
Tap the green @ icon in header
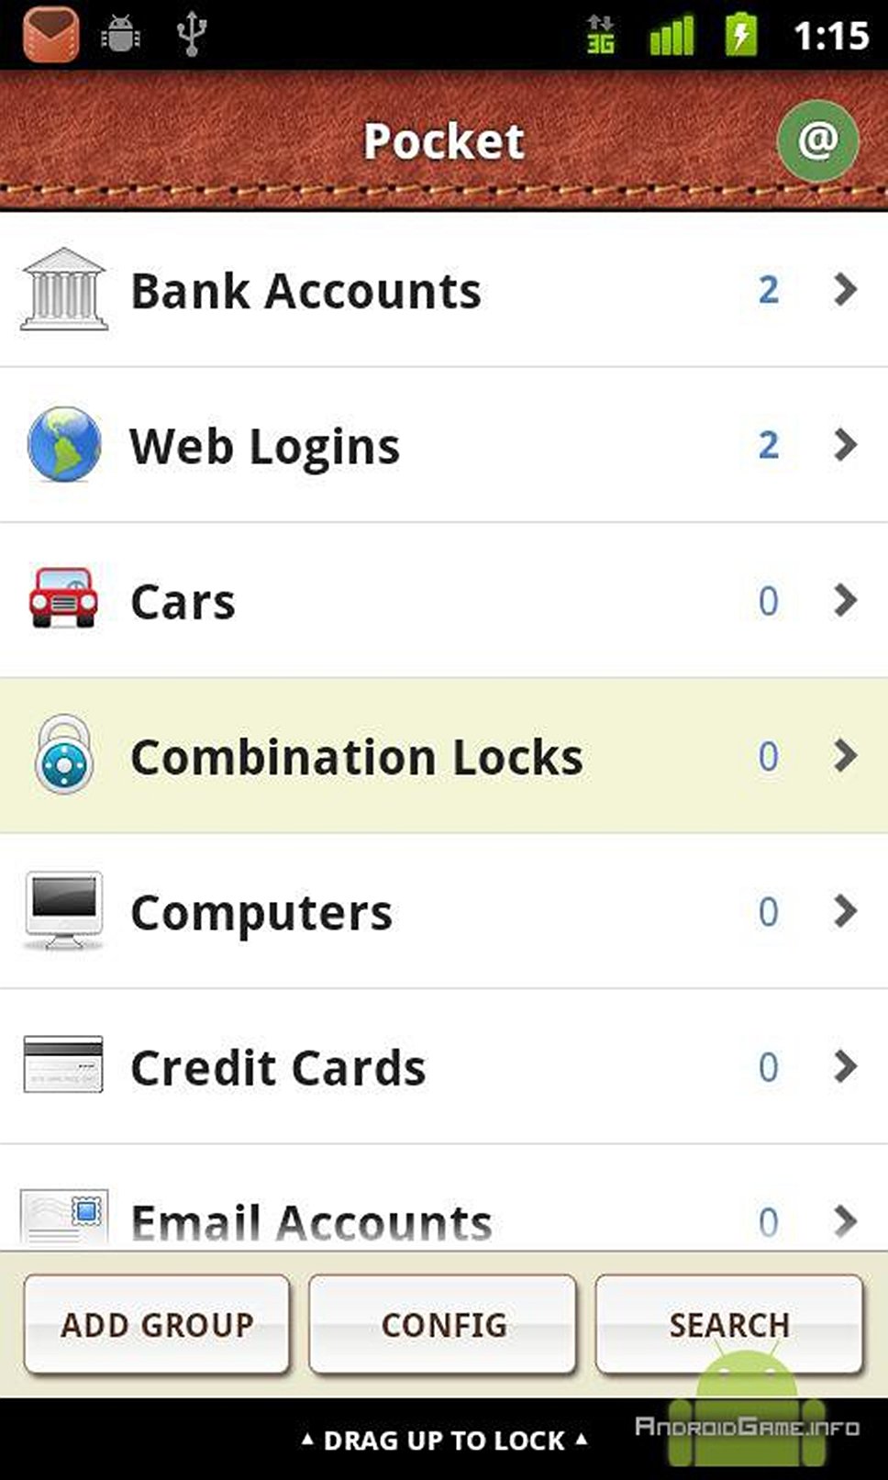[x=817, y=141]
